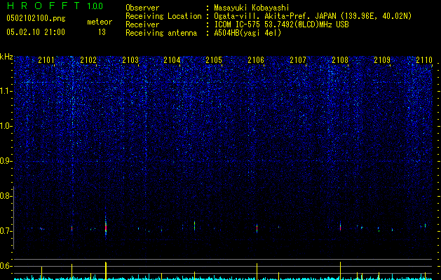Click the Receiving antenna label
The image size is (441, 280).
pos(161,33)
